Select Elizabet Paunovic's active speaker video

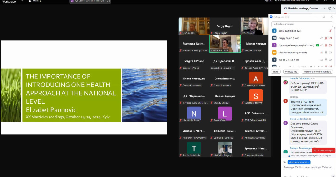pos(225,44)
